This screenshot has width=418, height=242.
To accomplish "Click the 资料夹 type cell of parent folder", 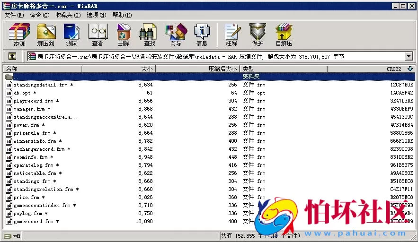I will click(x=251, y=77).
